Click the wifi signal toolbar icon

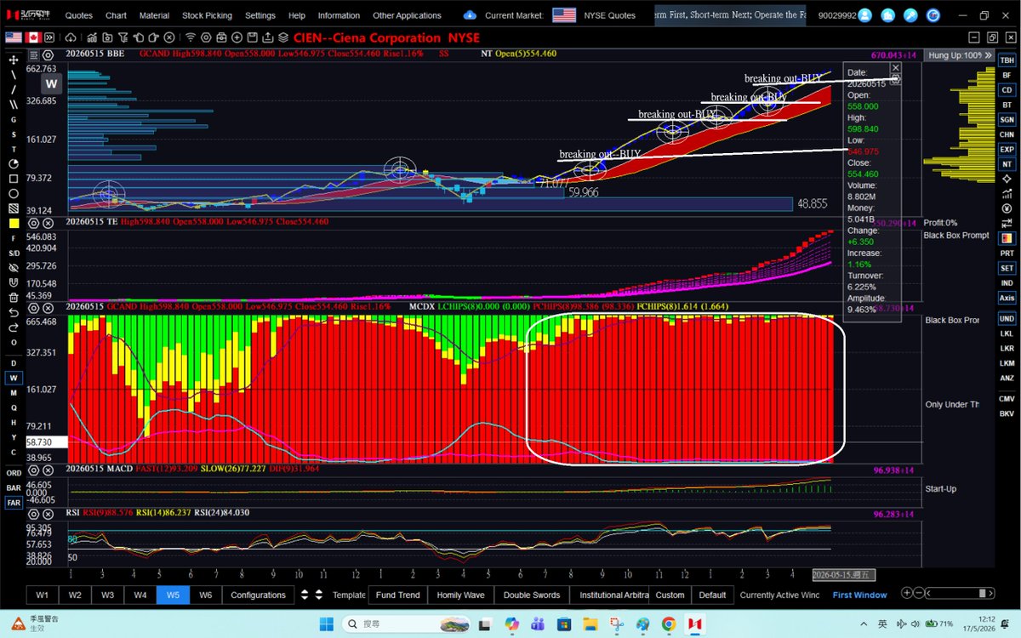point(191,37)
